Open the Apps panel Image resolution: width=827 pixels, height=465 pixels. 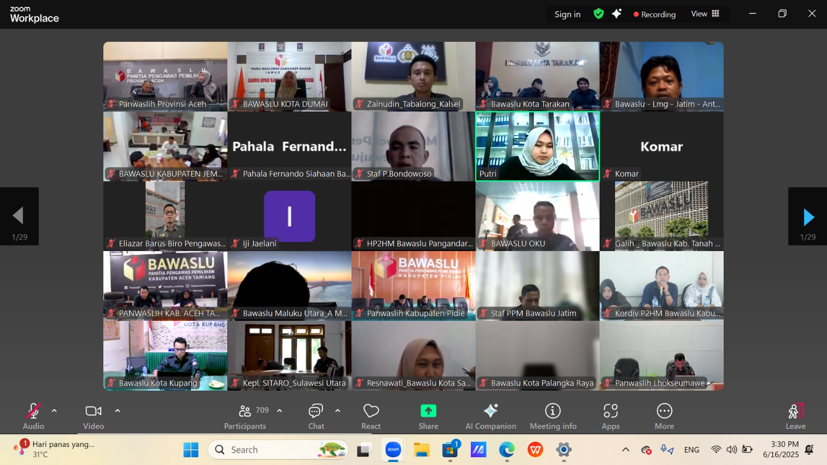pyautogui.click(x=610, y=416)
